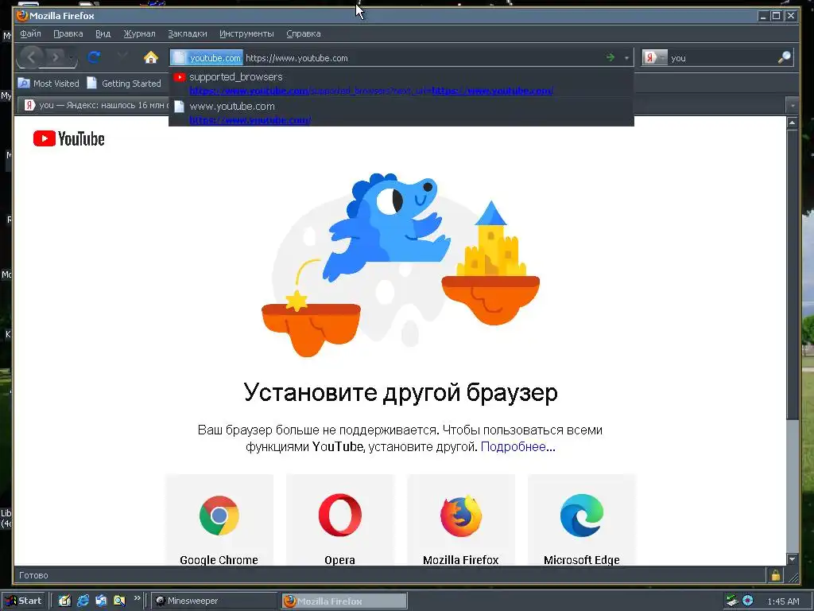Viewport: 814px width, 611px height.
Task: Open the Вид menu
Action: (x=103, y=33)
